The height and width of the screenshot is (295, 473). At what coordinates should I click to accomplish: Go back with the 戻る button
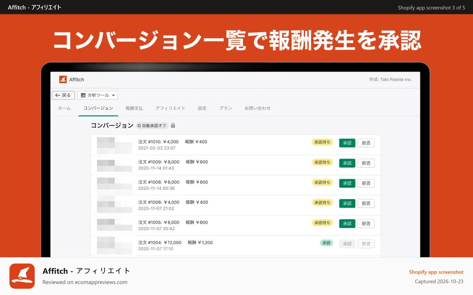point(63,95)
